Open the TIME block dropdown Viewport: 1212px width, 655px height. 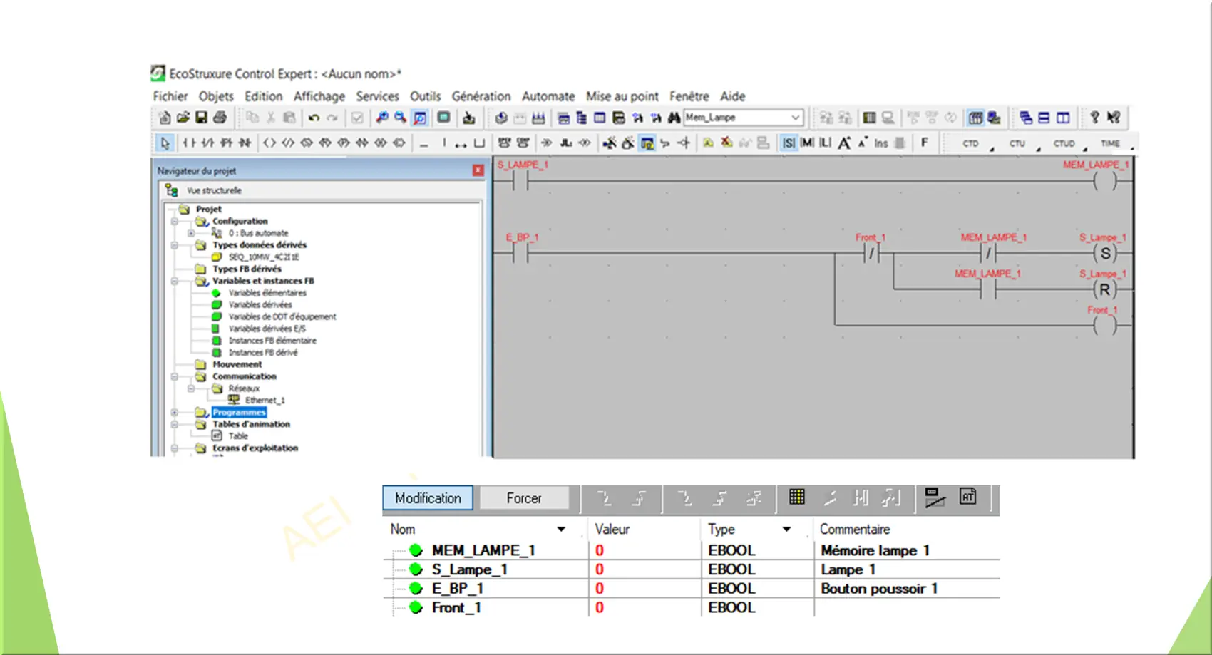click(x=1131, y=148)
